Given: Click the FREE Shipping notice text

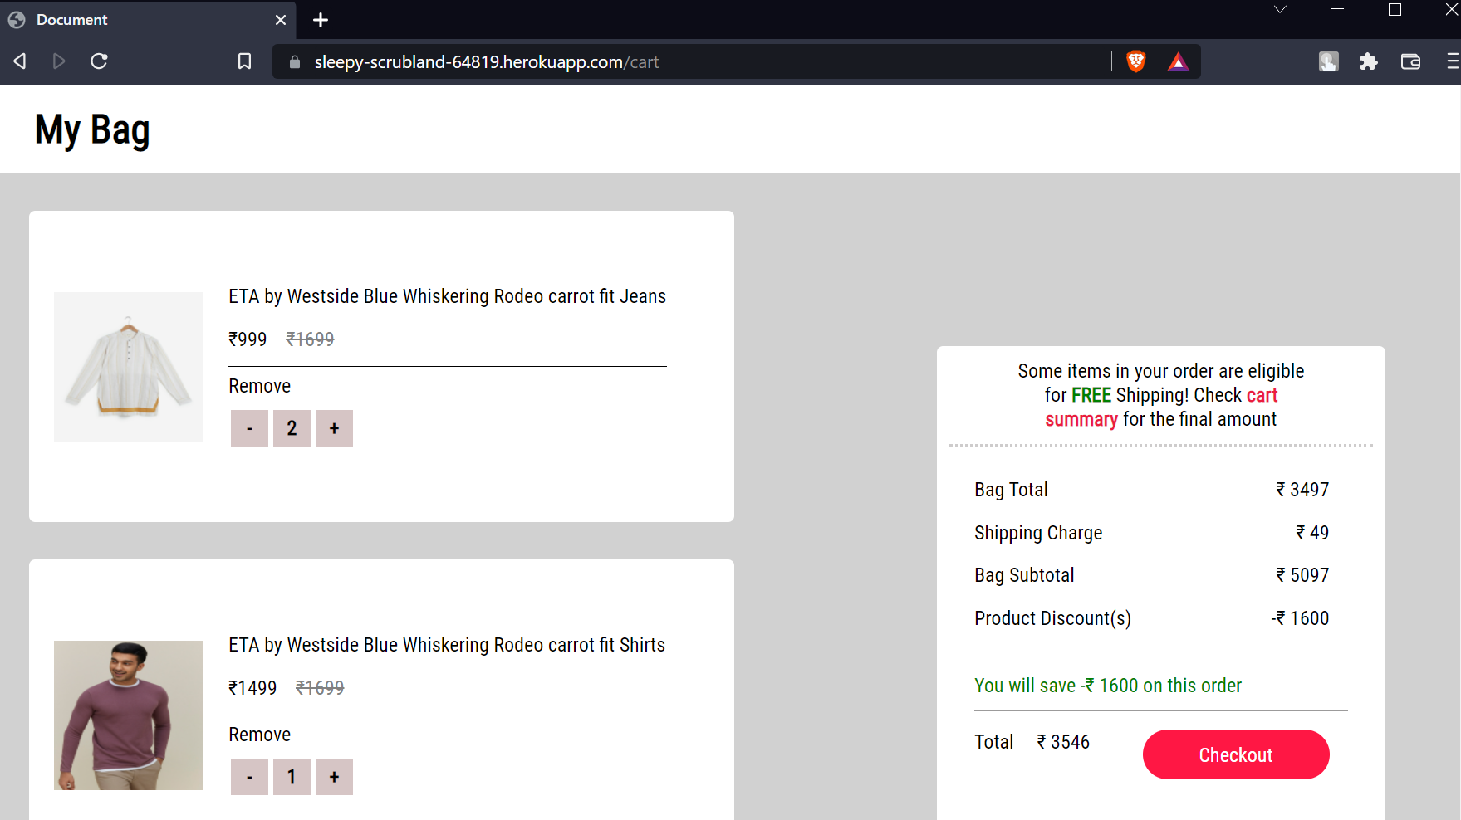Looking at the screenshot, I should [1161, 395].
